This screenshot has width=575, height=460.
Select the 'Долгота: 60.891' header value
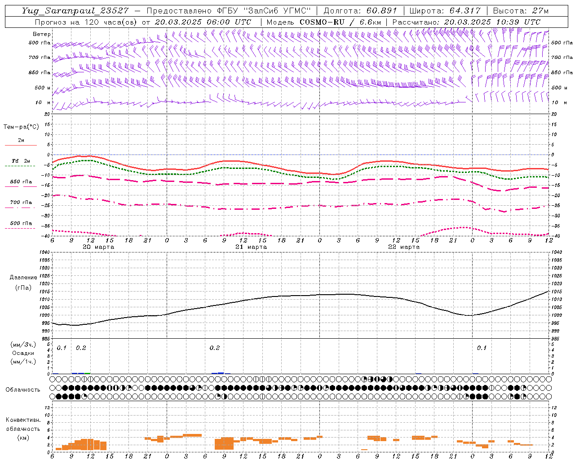point(360,11)
